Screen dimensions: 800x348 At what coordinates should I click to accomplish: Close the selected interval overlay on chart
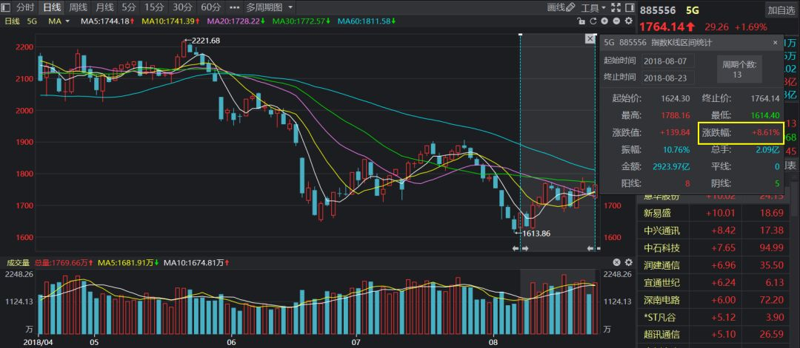tap(590, 38)
